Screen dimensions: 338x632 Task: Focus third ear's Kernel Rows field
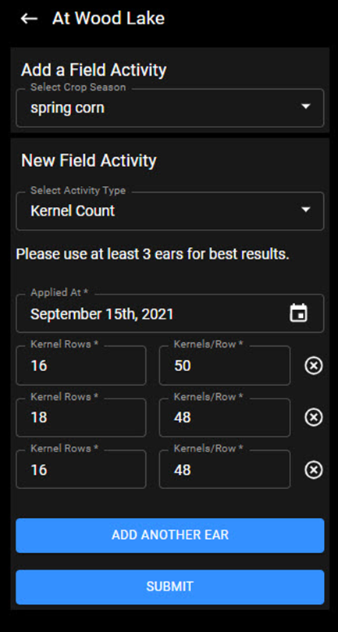pos(81,470)
